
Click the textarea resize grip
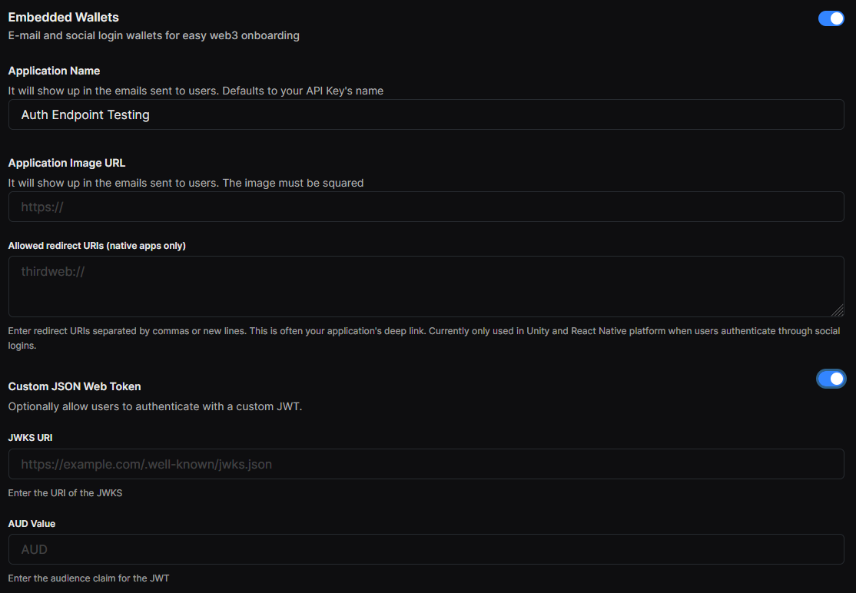click(839, 310)
